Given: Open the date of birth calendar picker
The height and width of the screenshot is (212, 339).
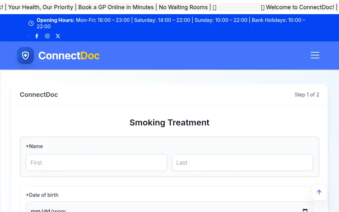Looking at the screenshot, I should [x=305, y=210].
